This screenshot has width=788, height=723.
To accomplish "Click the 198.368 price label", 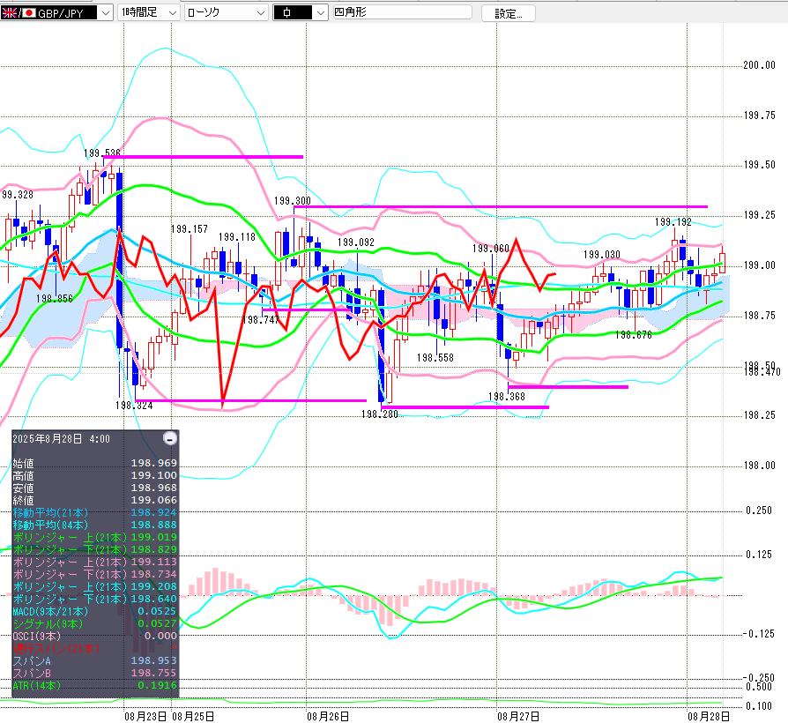I will coord(507,397).
